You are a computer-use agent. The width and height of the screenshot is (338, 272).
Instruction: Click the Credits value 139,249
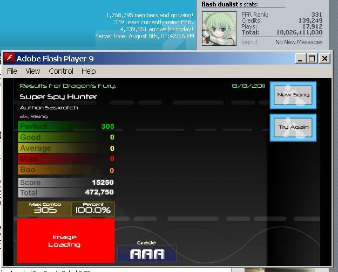pyautogui.click(x=310, y=20)
